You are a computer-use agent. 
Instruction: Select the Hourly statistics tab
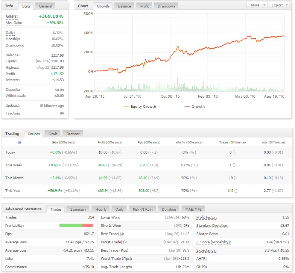(x=101, y=210)
